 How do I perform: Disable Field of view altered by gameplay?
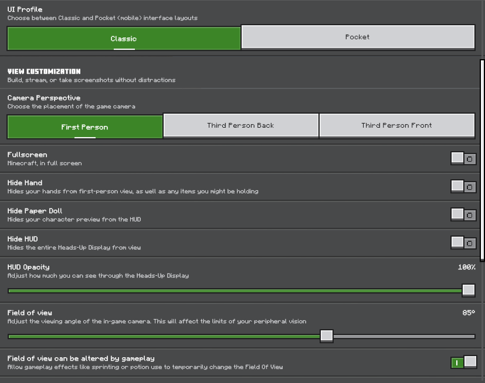[x=463, y=362]
